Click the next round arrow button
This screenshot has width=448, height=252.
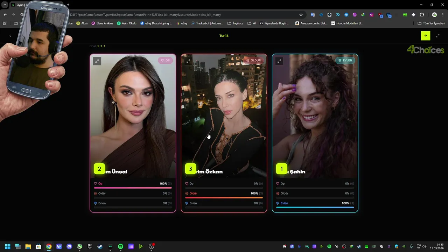click(425, 36)
